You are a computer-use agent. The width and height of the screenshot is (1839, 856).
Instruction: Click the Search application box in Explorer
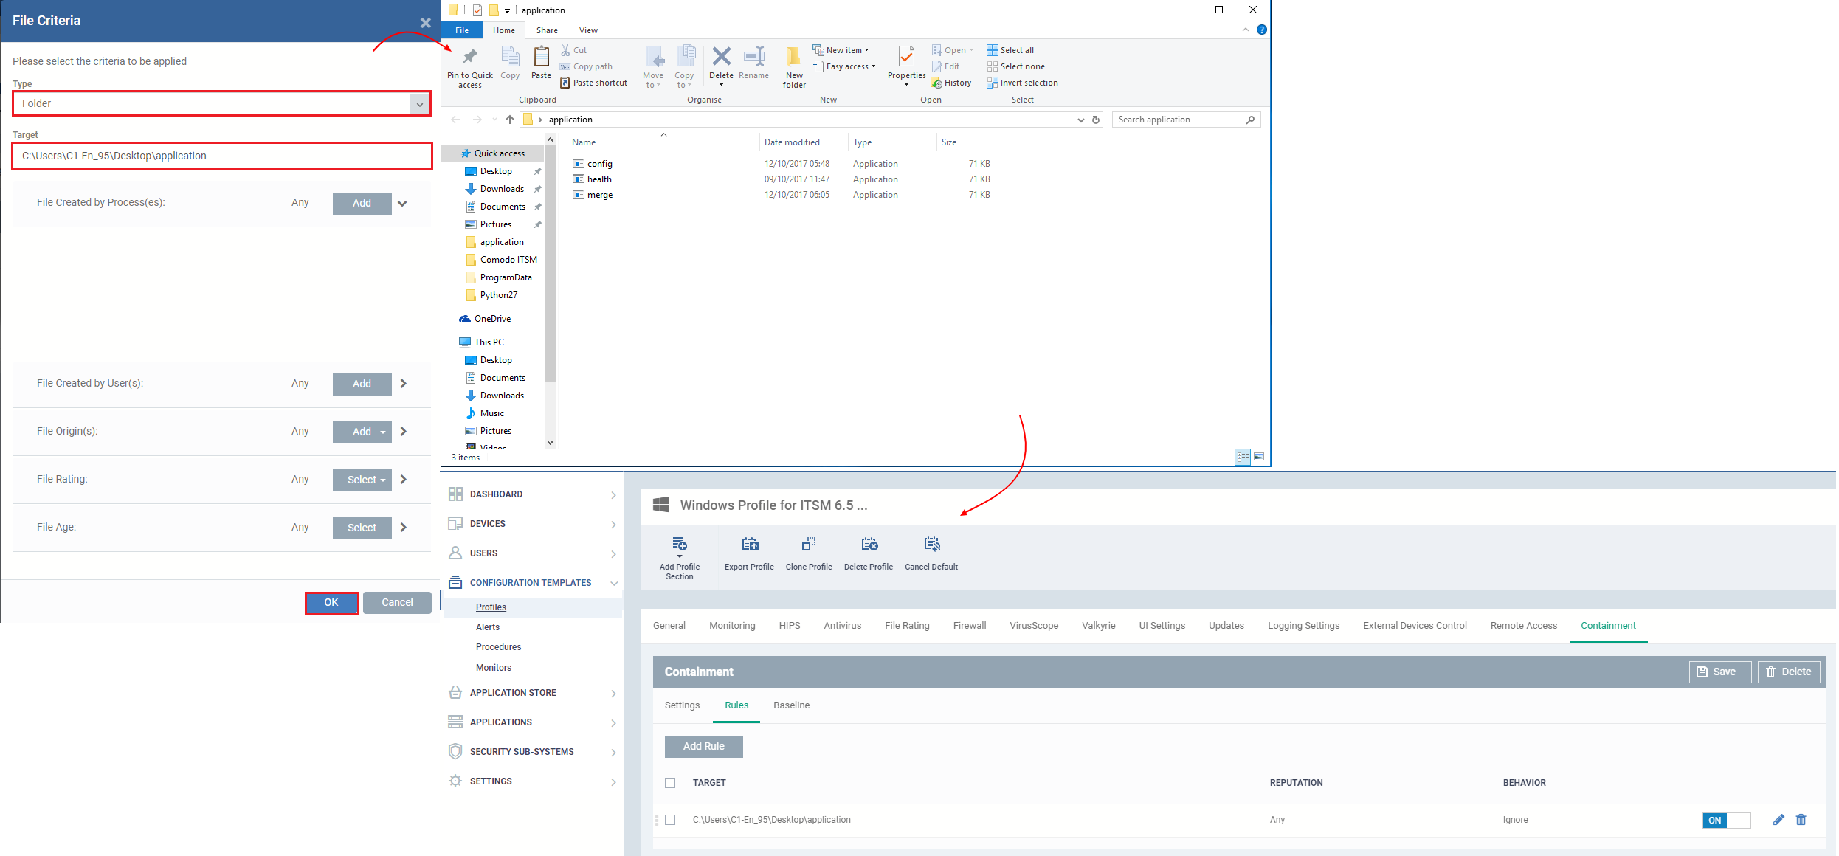click(1187, 120)
